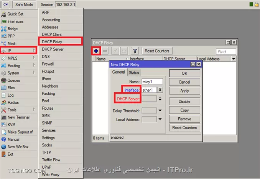The width and height of the screenshot is (260, 179).
Task: Select Addresses in the IP submenu
Action: tap(61, 27)
